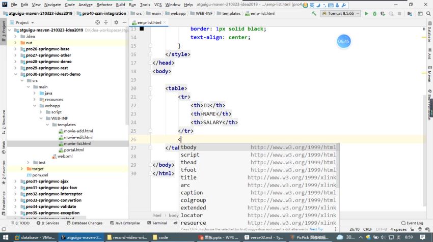433x242 pixels.
Task: Toggle the Structure side tool window
Action: (x=4, y=121)
